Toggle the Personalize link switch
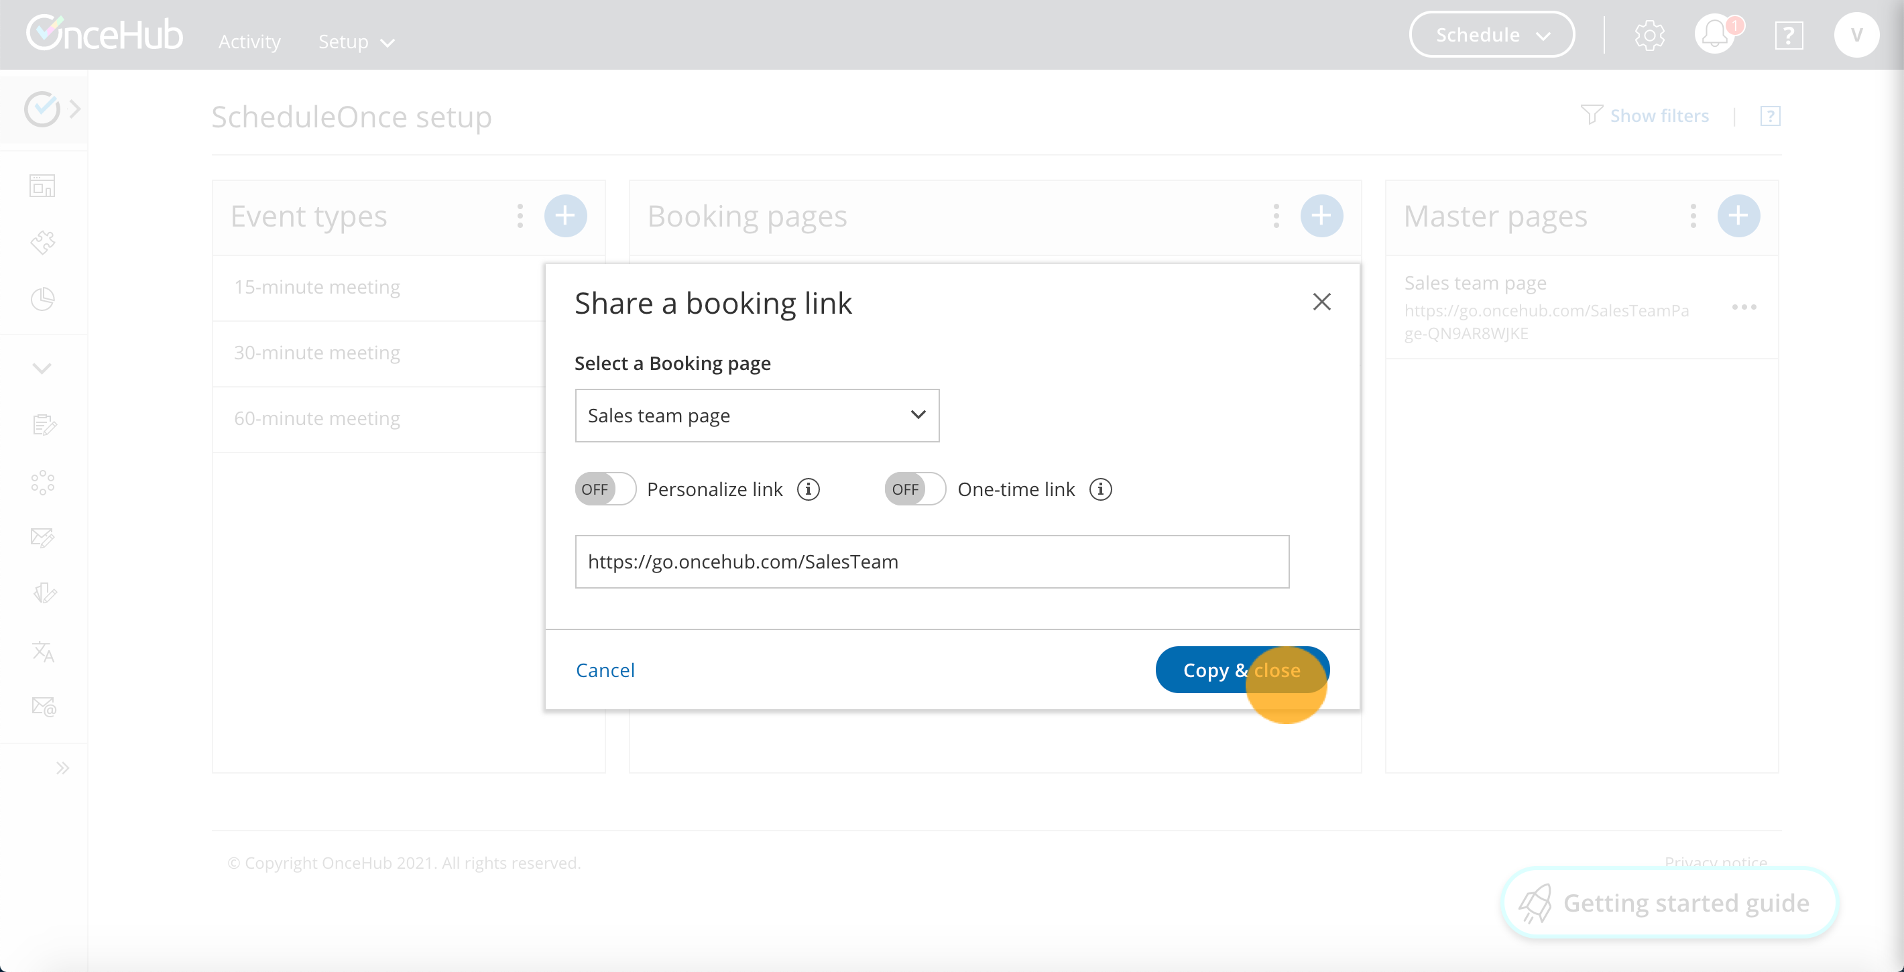 pyautogui.click(x=605, y=489)
